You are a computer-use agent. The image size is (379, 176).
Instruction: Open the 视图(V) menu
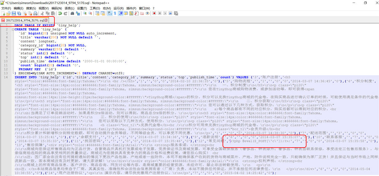pyautogui.click(x=44, y=8)
